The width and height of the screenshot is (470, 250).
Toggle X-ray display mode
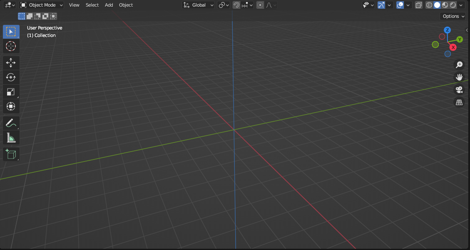(x=419, y=5)
